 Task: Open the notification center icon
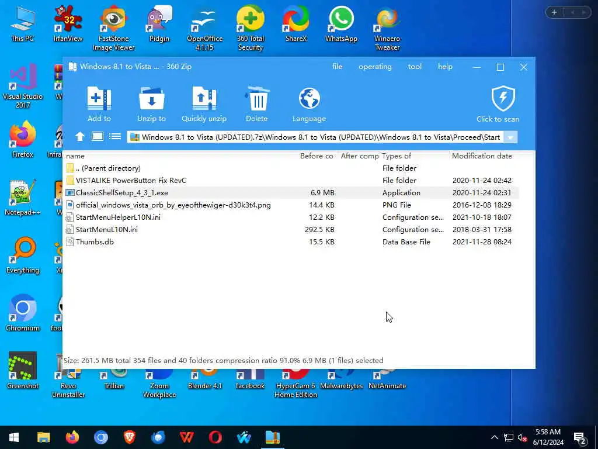pyautogui.click(x=580, y=437)
